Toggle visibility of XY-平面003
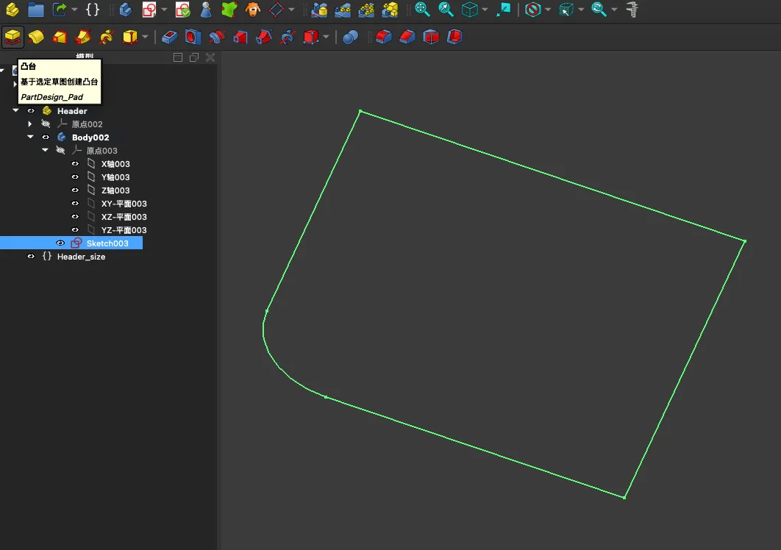The image size is (781, 550). [75, 204]
